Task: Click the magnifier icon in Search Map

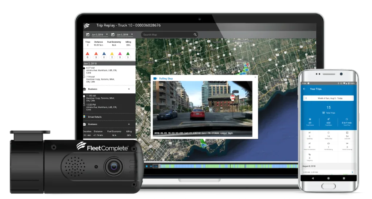Action: [x=195, y=35]
